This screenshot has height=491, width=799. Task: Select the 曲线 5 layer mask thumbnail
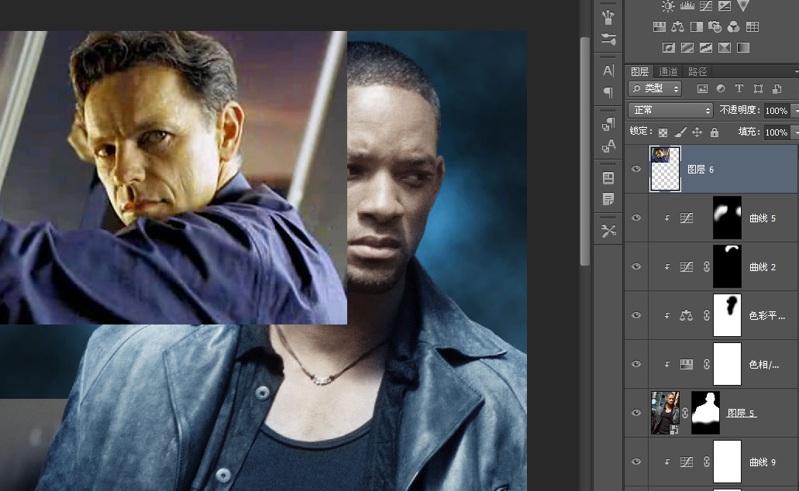point(727,218)
